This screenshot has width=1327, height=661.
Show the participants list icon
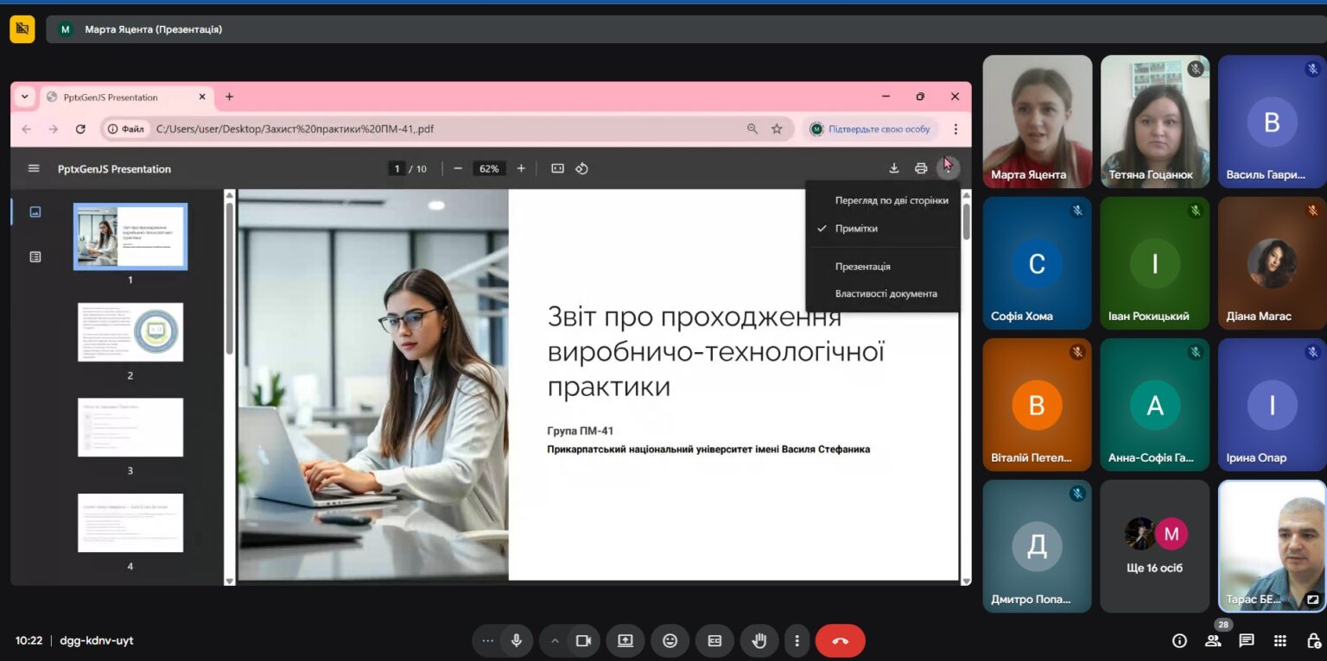coord(1213,640)
